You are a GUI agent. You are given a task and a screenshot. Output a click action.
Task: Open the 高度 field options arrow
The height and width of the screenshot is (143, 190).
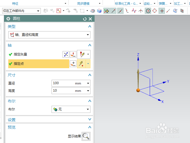pyautogui.click(x=88, y=91)
